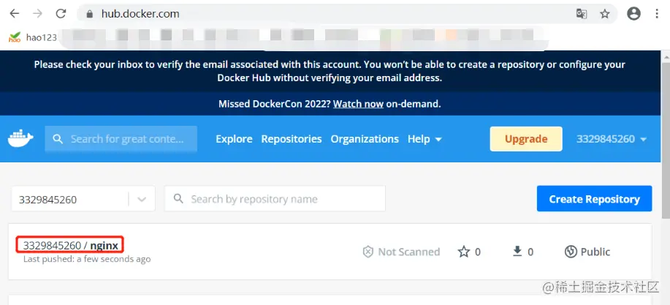The width and height of the screenshot is (670, 305).
Task: Click the email verification notice text
Action: click(330, 71)
